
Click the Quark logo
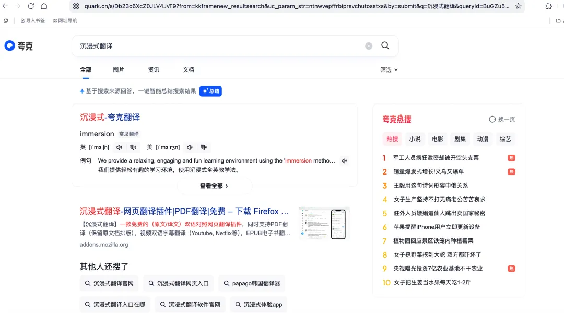click(19, 45)
